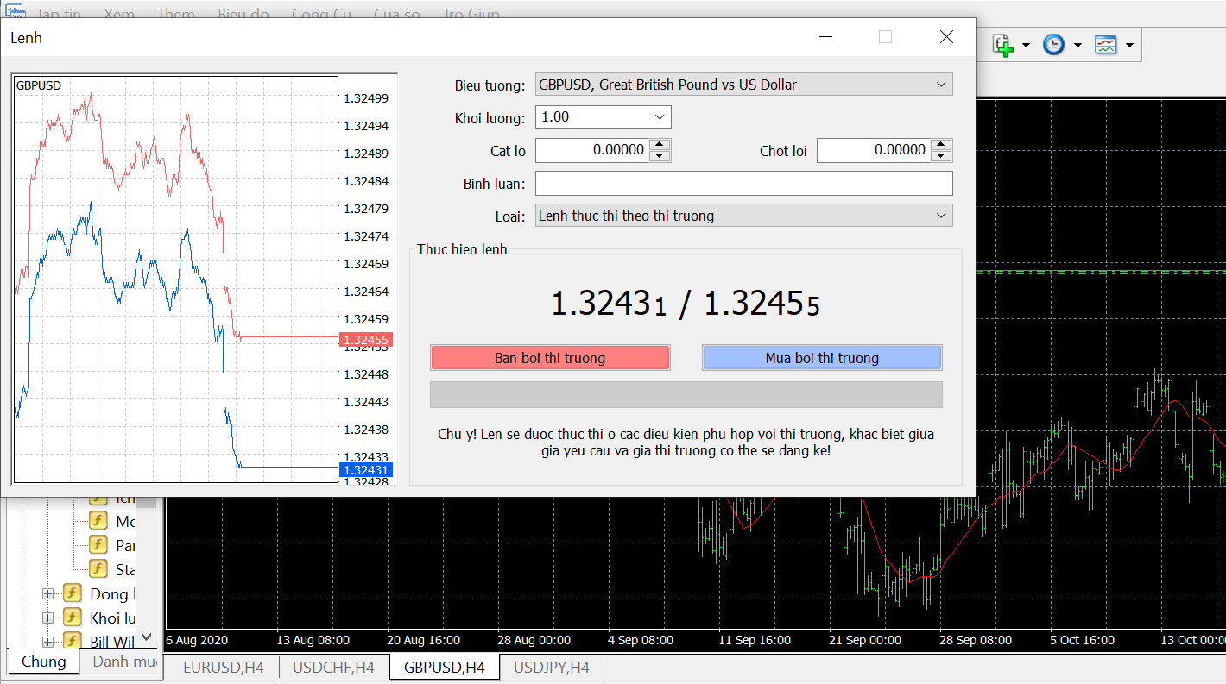Viewport: 1226px width, 684px height.
Task: Open dropdown arrow next to templates icon
Action: point(1129,45)
